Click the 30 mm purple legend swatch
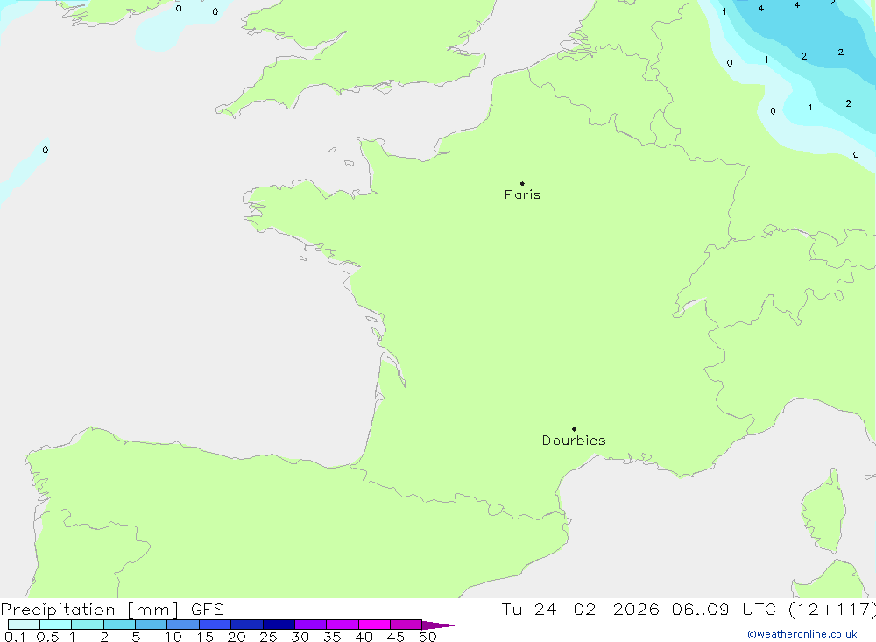Image resolution: width=876 pixels, height=642 pixels. pyautogui.click(x=311, y=624)
